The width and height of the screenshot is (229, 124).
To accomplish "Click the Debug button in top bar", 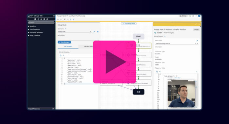I will click(183, 16).
